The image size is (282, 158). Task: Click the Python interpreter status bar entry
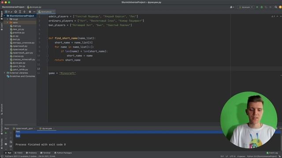(262, 156)
